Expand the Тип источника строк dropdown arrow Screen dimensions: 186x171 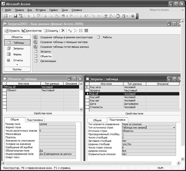coord(174,128)
